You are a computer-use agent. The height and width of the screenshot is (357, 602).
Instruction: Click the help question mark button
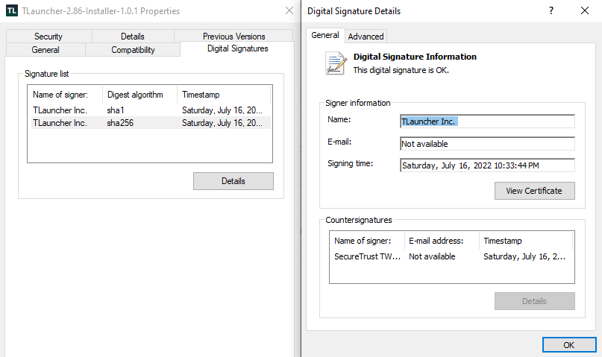click(x=551, y=10)
